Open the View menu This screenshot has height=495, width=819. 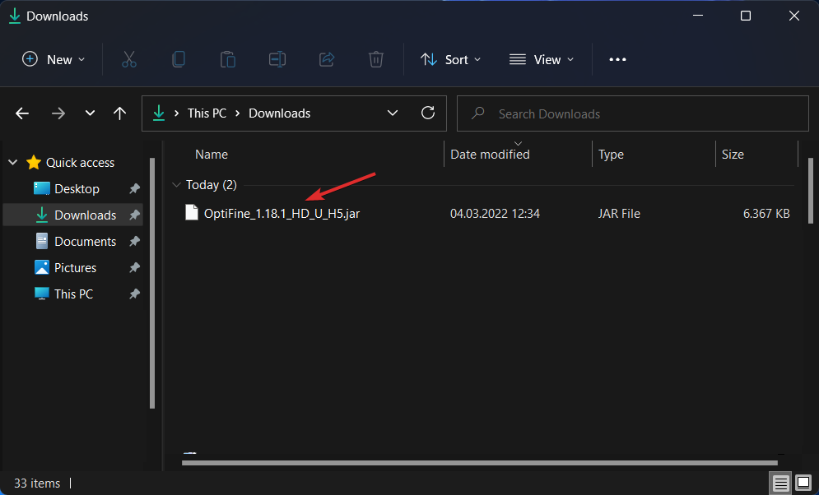pyautogui.click(x=542, y=59)
